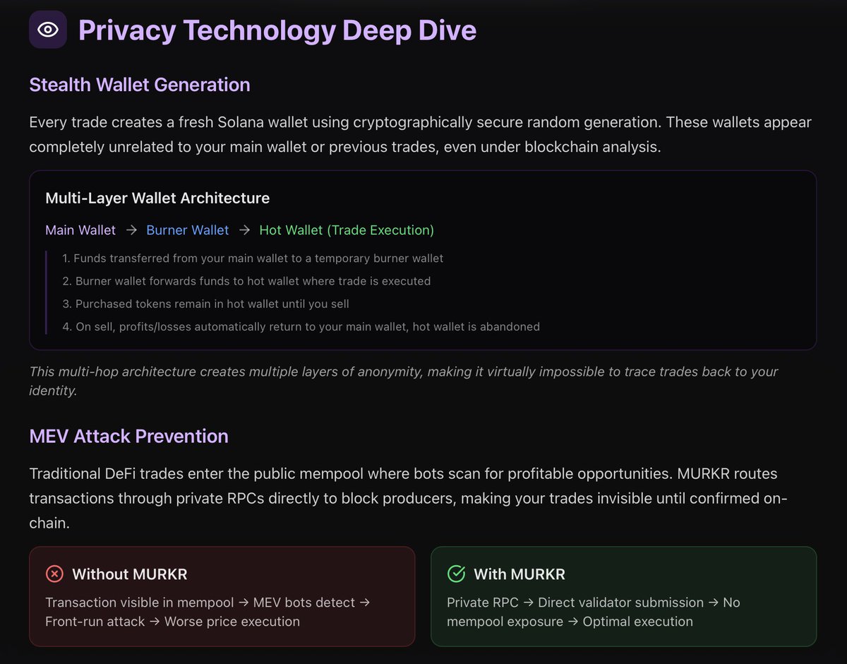Click arrow between Burner Wallet and Hot Wallet

[x=244, y=230]
